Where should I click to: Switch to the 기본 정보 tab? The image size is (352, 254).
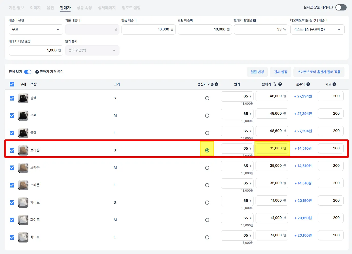(16, 8)
